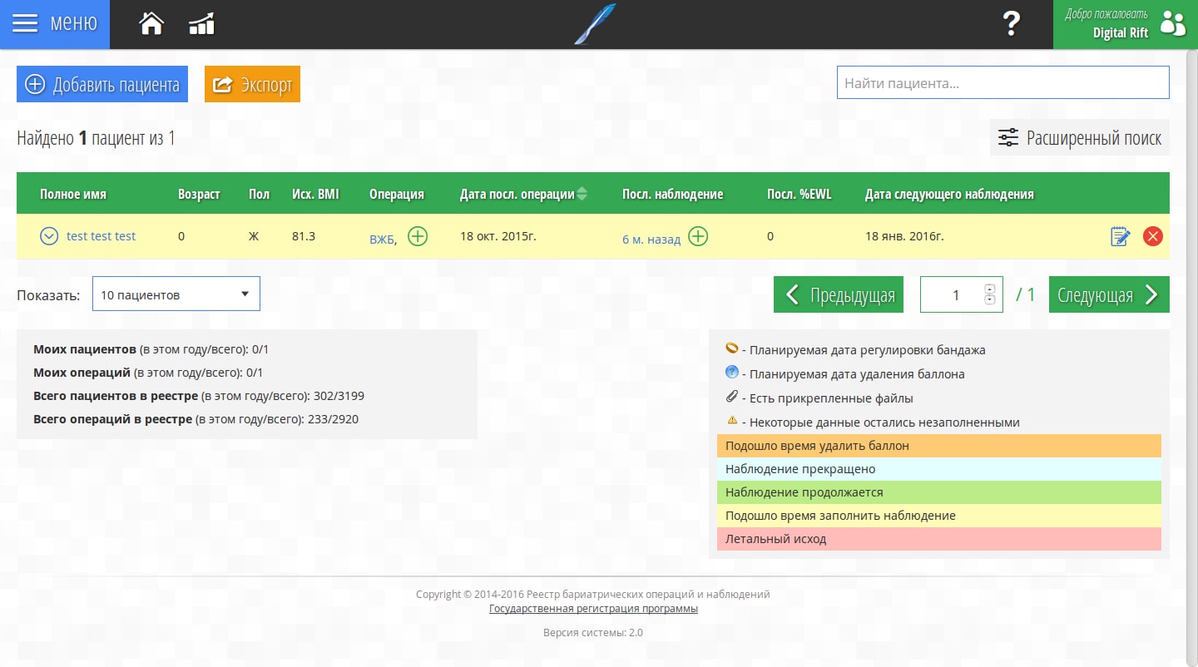
Task: Click the Предыдущая page button
Action: coord(839,294)
